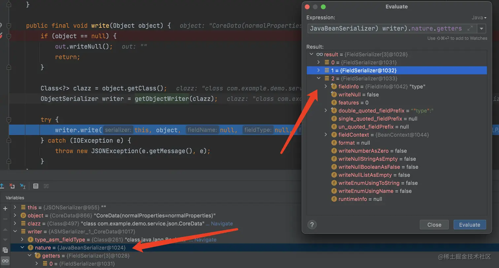Click the fold marker beside the try block

pyautogui.click(x=9, y=120)
